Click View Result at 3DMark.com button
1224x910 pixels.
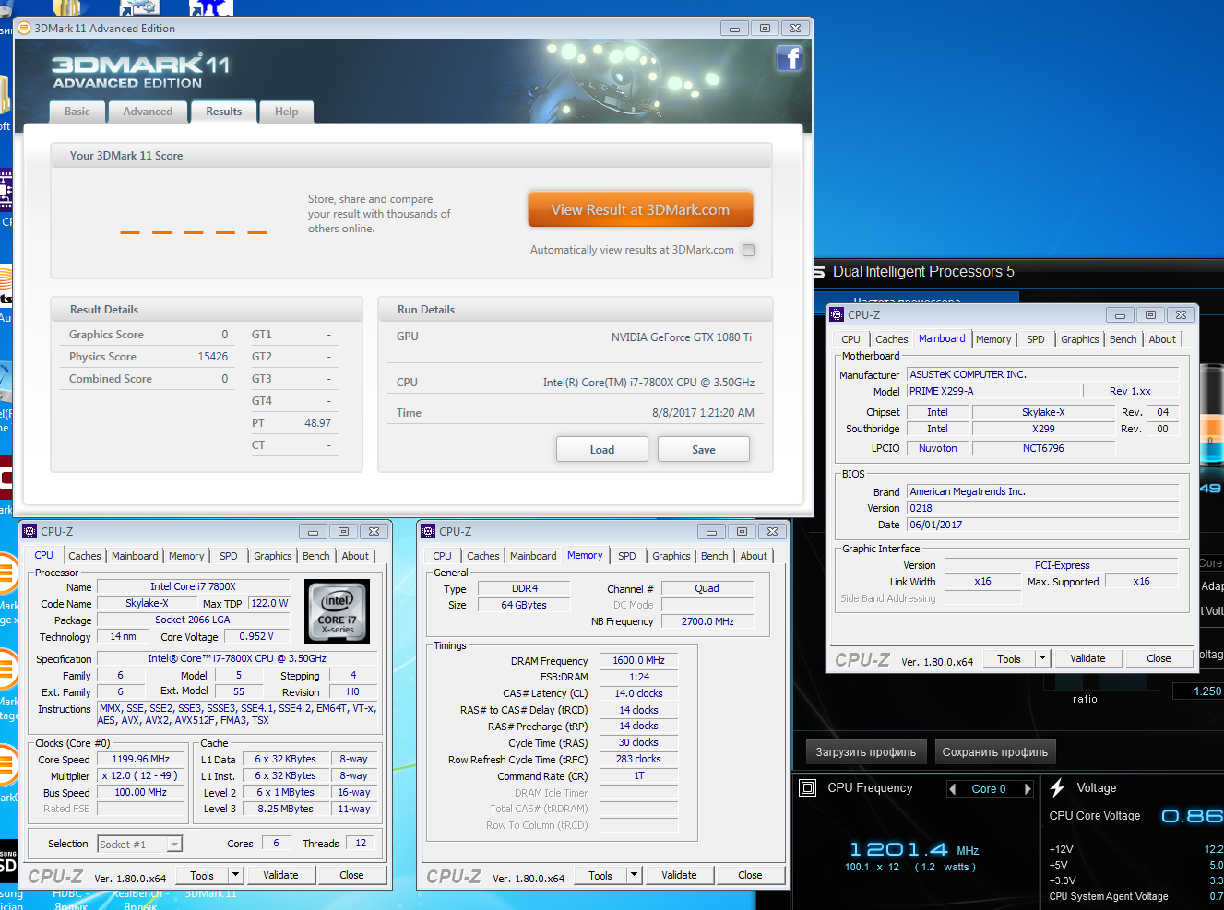(640, 209)
